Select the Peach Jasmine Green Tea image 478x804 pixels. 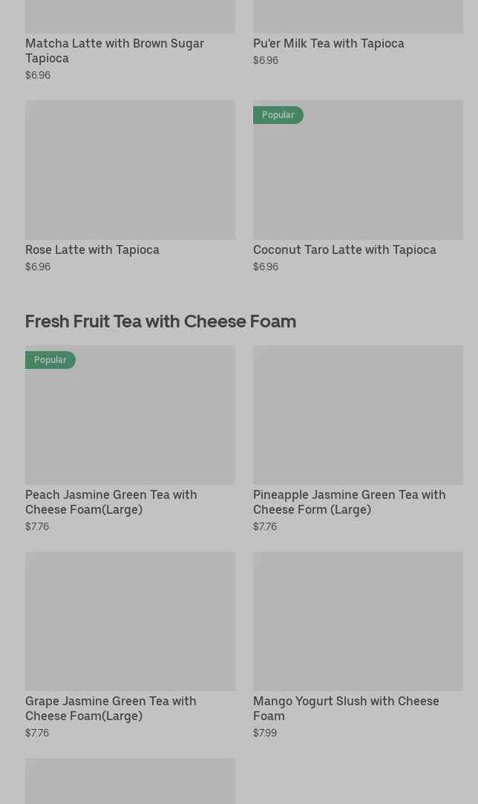[130, 422]
